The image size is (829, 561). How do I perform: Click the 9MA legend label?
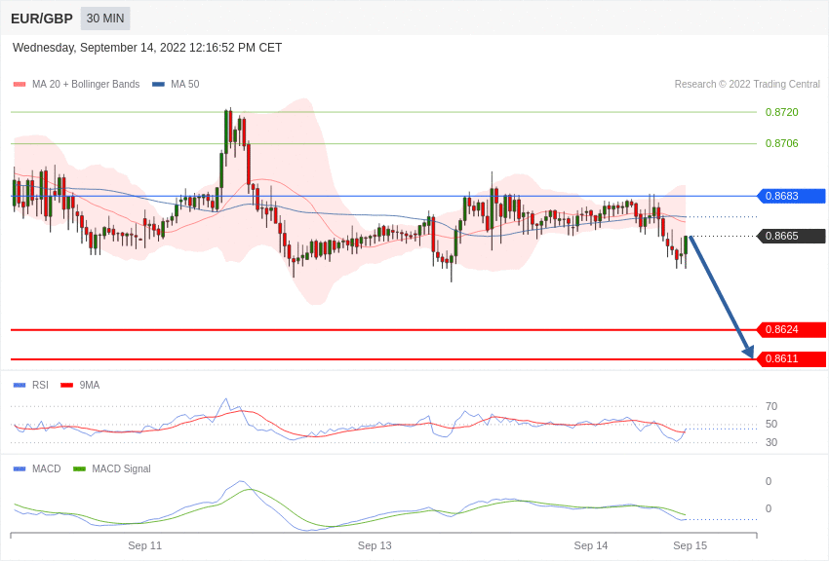tap(90, 386)
